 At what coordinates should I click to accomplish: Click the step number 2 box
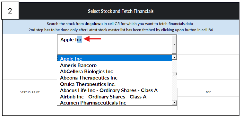click(x=10, y=11)
